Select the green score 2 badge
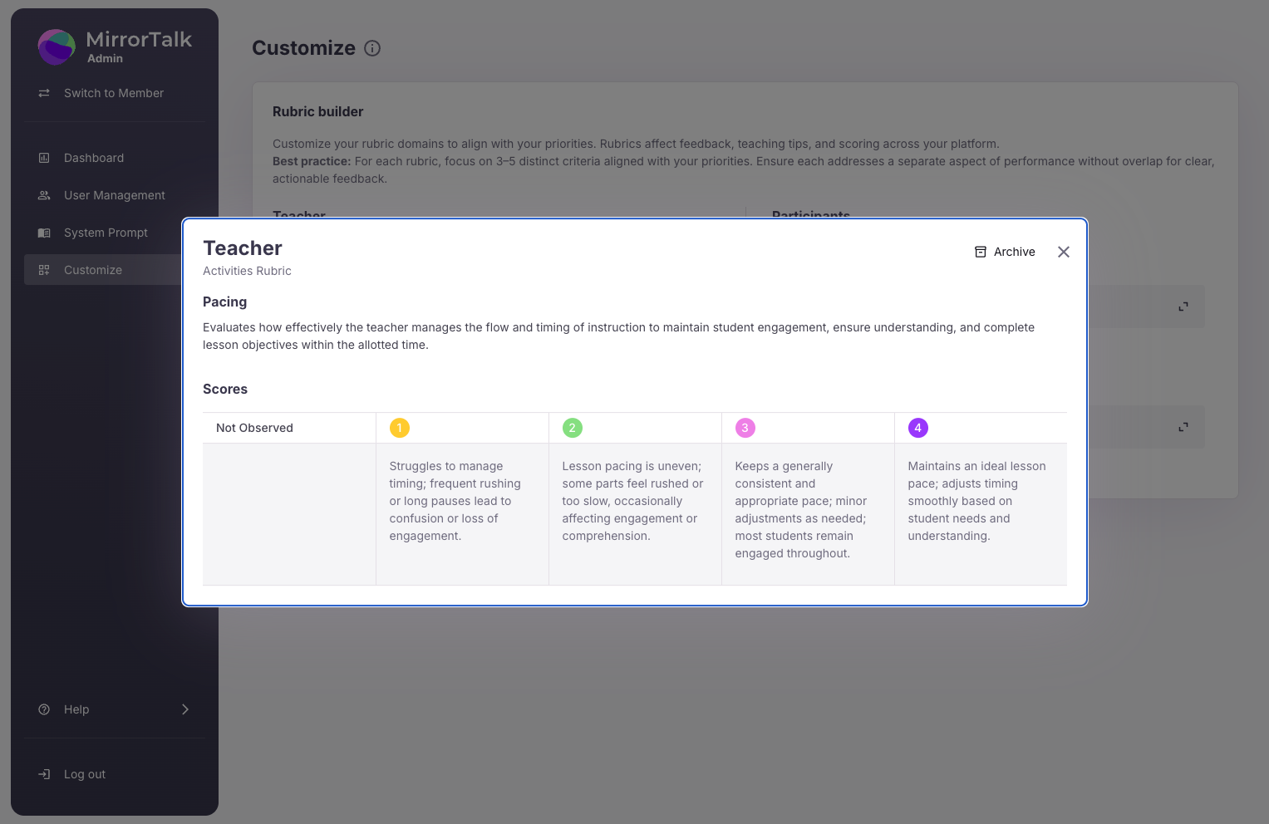 pyautogui.click(x=572, y=428)
